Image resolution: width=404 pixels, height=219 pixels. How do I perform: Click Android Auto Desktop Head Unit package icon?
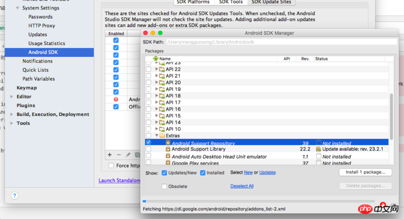tap(168, 156)
